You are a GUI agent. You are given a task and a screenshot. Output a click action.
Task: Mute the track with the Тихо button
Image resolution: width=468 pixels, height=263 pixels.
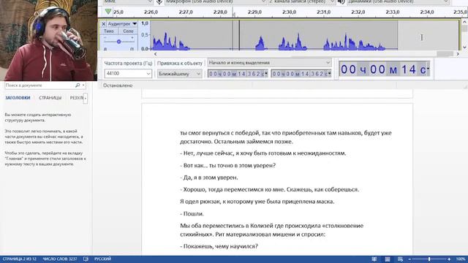click(x=109, y=31)
